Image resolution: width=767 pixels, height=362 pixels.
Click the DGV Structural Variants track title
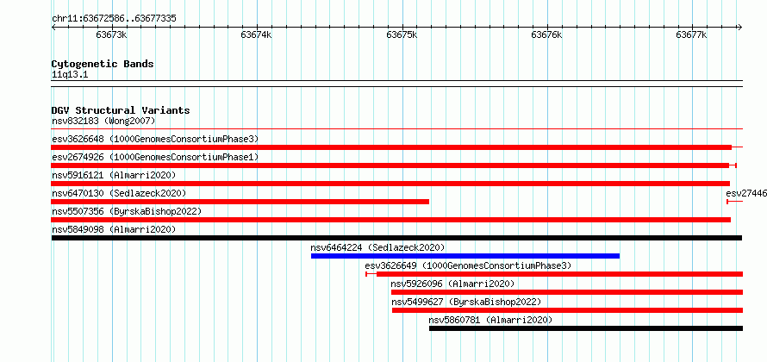[121, 110]
